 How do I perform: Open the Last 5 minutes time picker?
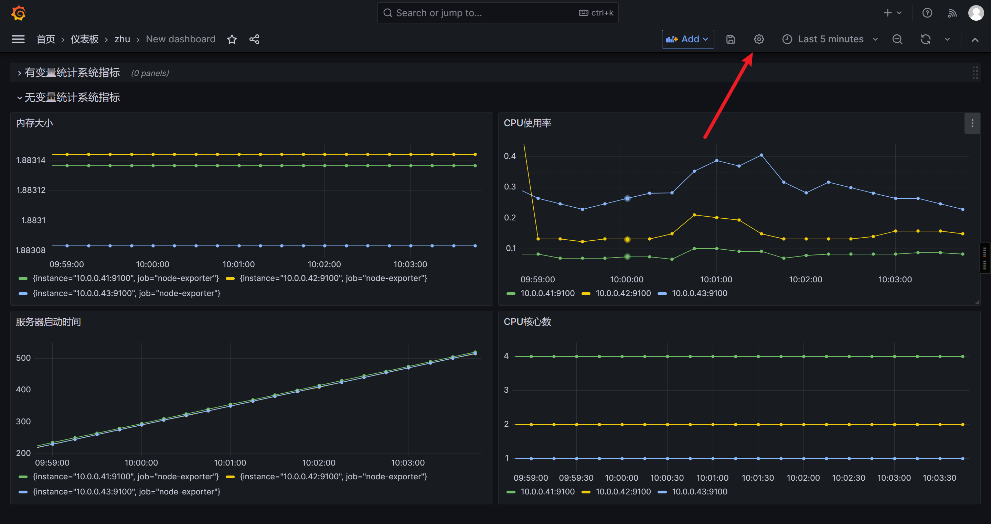830,39
